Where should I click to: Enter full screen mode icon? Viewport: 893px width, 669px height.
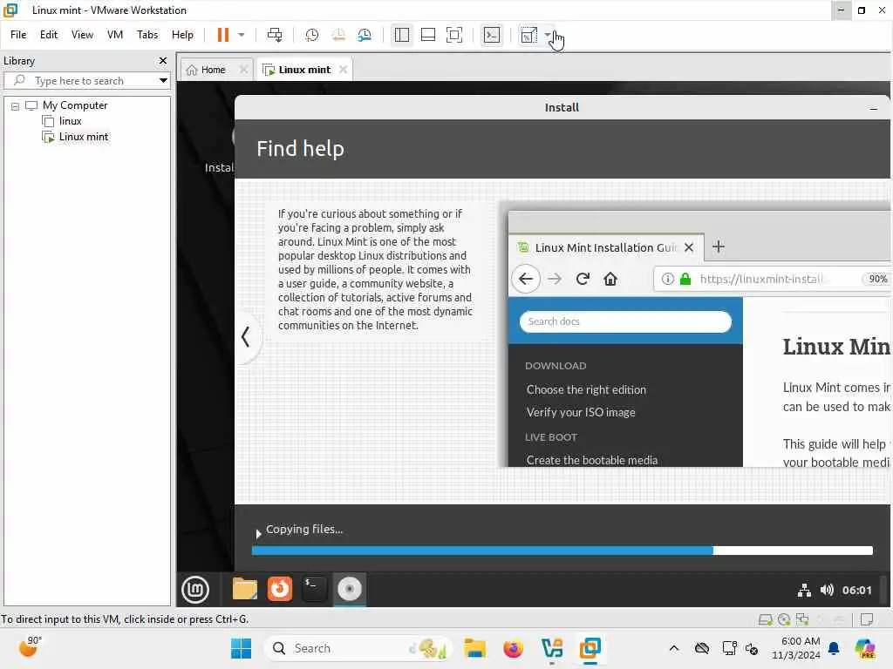(x=453, y=35)
